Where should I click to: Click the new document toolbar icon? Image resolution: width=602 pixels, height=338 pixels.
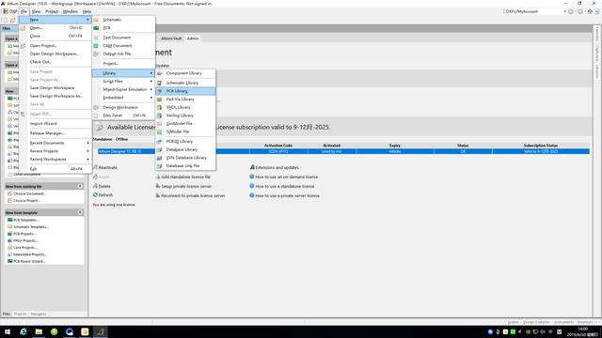6,20
